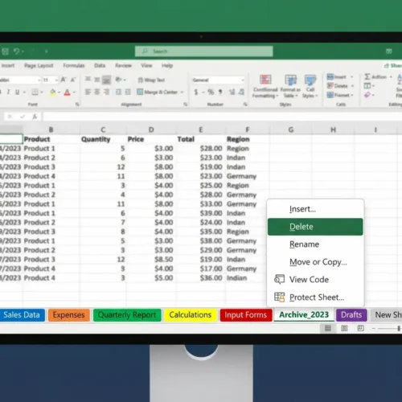Open the Borders dropdown arrow
This screenshot has width=402, height=402.
[x=42, y=92]
